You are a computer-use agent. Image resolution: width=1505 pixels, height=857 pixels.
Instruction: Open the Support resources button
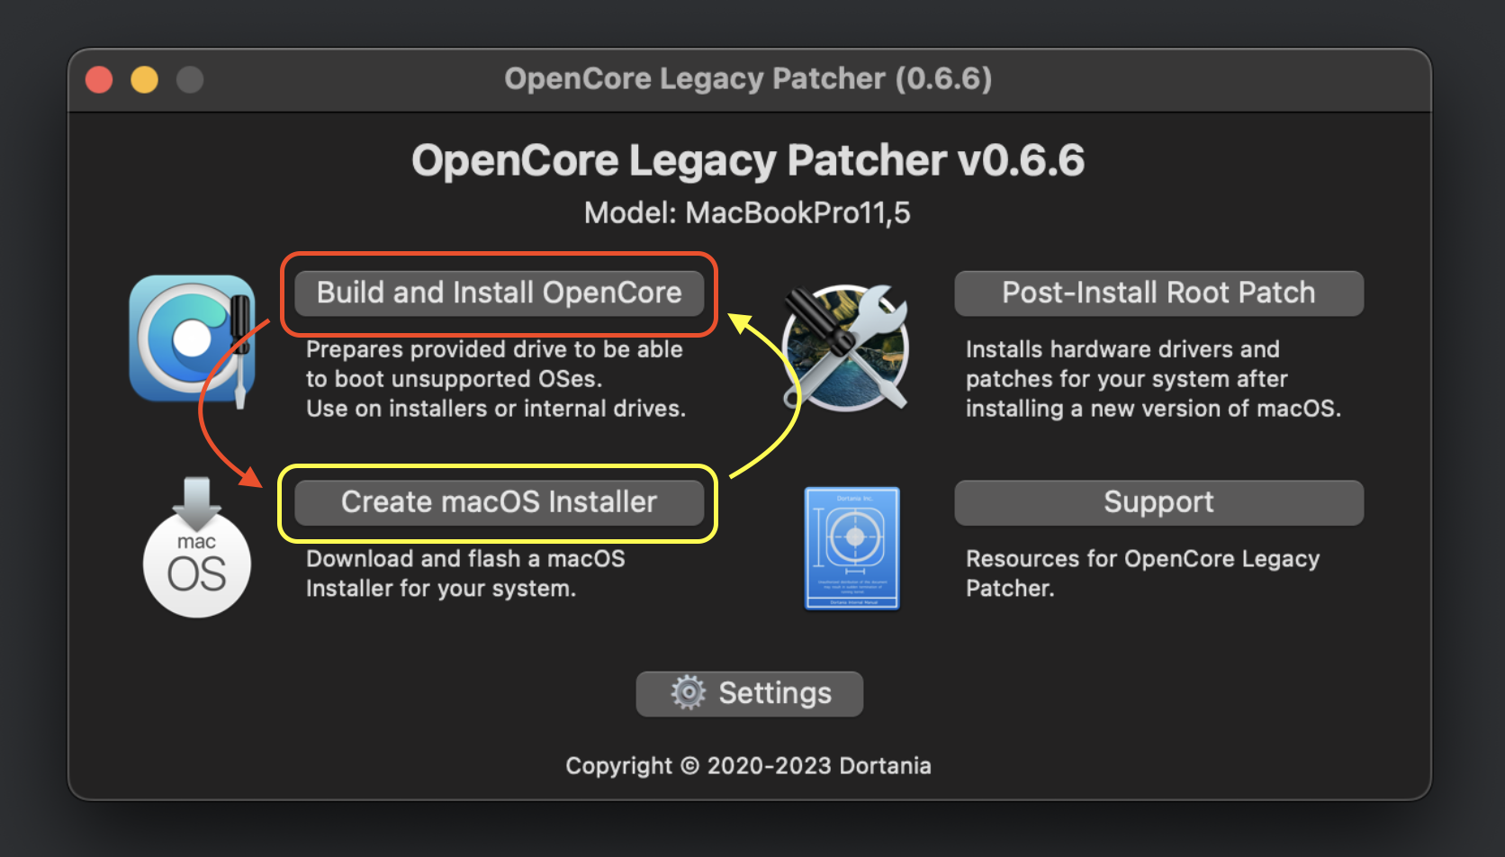click(x=1158, y=502)
